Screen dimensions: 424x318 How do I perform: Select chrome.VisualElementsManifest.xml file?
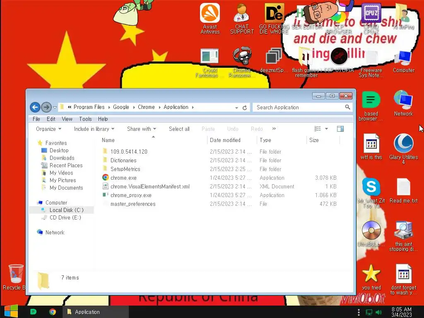(x=150, y=186)
